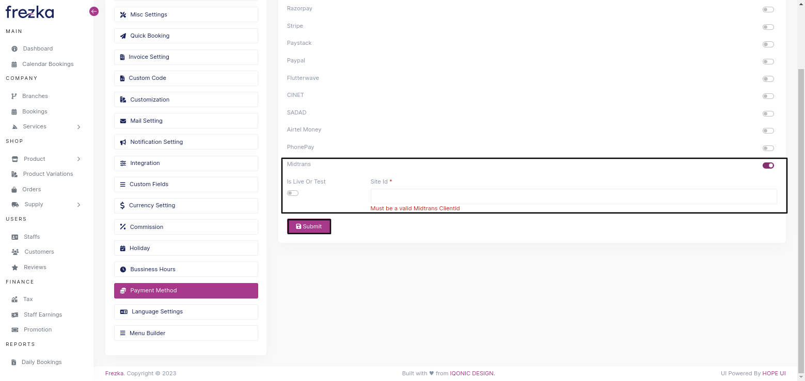Switch on the Airtel Money toggle
The width and height of the screenshot is (805, 381).
tap(768, 131)
